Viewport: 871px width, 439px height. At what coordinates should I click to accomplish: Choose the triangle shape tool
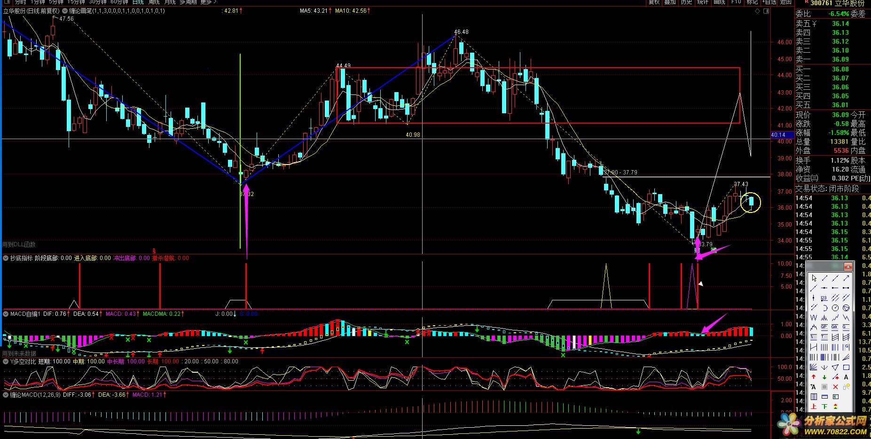pyautogui.click(x=835, y=367)
